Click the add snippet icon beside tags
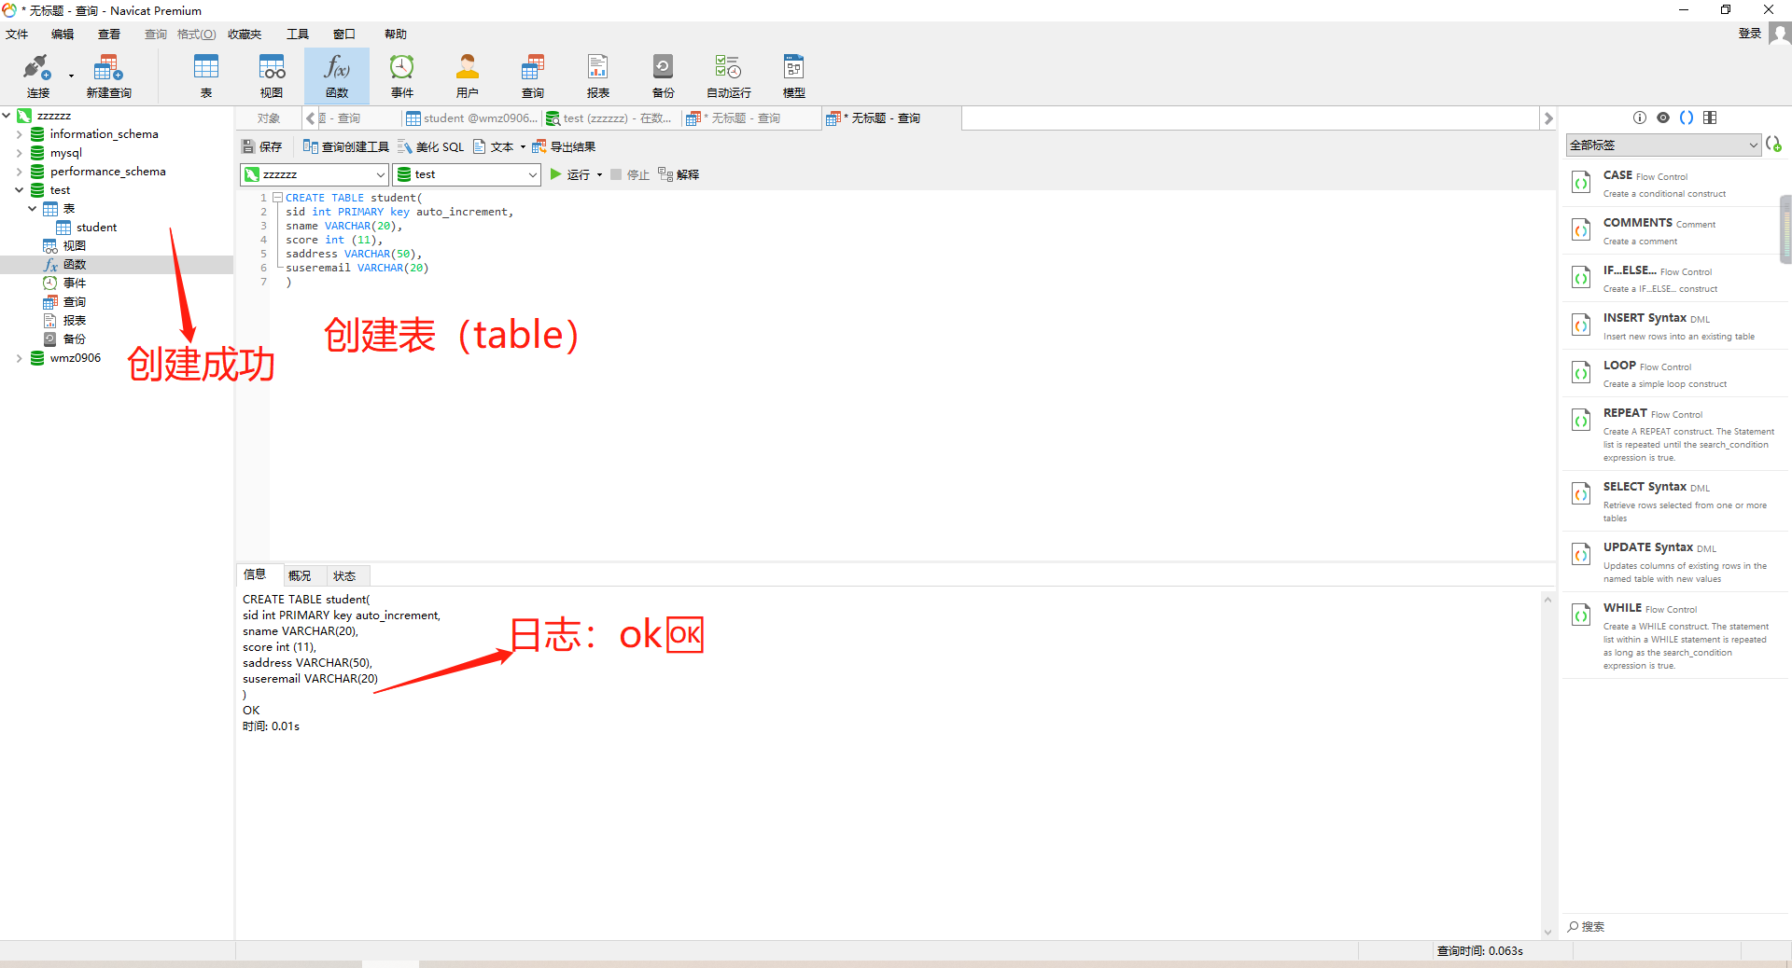The image size is (1792, 968). (1774, 145)
